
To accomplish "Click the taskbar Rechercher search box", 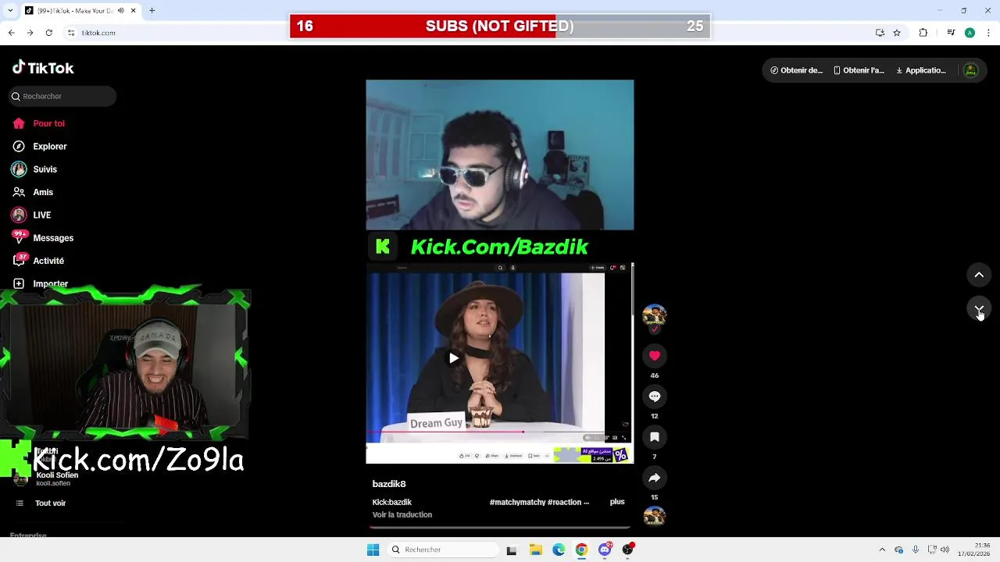I will 442,550.
